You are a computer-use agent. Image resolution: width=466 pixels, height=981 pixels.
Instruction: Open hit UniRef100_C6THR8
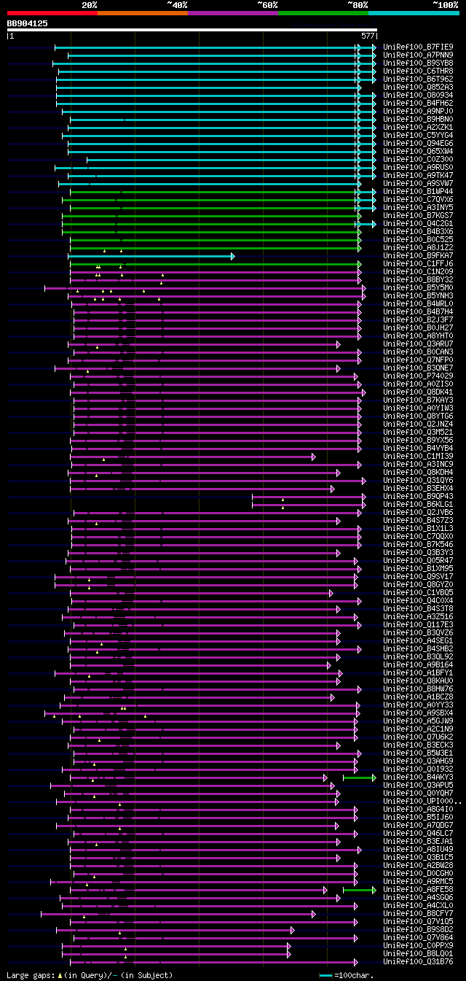tap(418, 71)
